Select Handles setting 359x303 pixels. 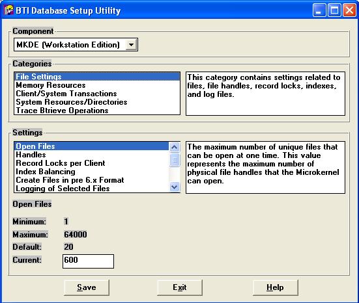coord(92,155)
